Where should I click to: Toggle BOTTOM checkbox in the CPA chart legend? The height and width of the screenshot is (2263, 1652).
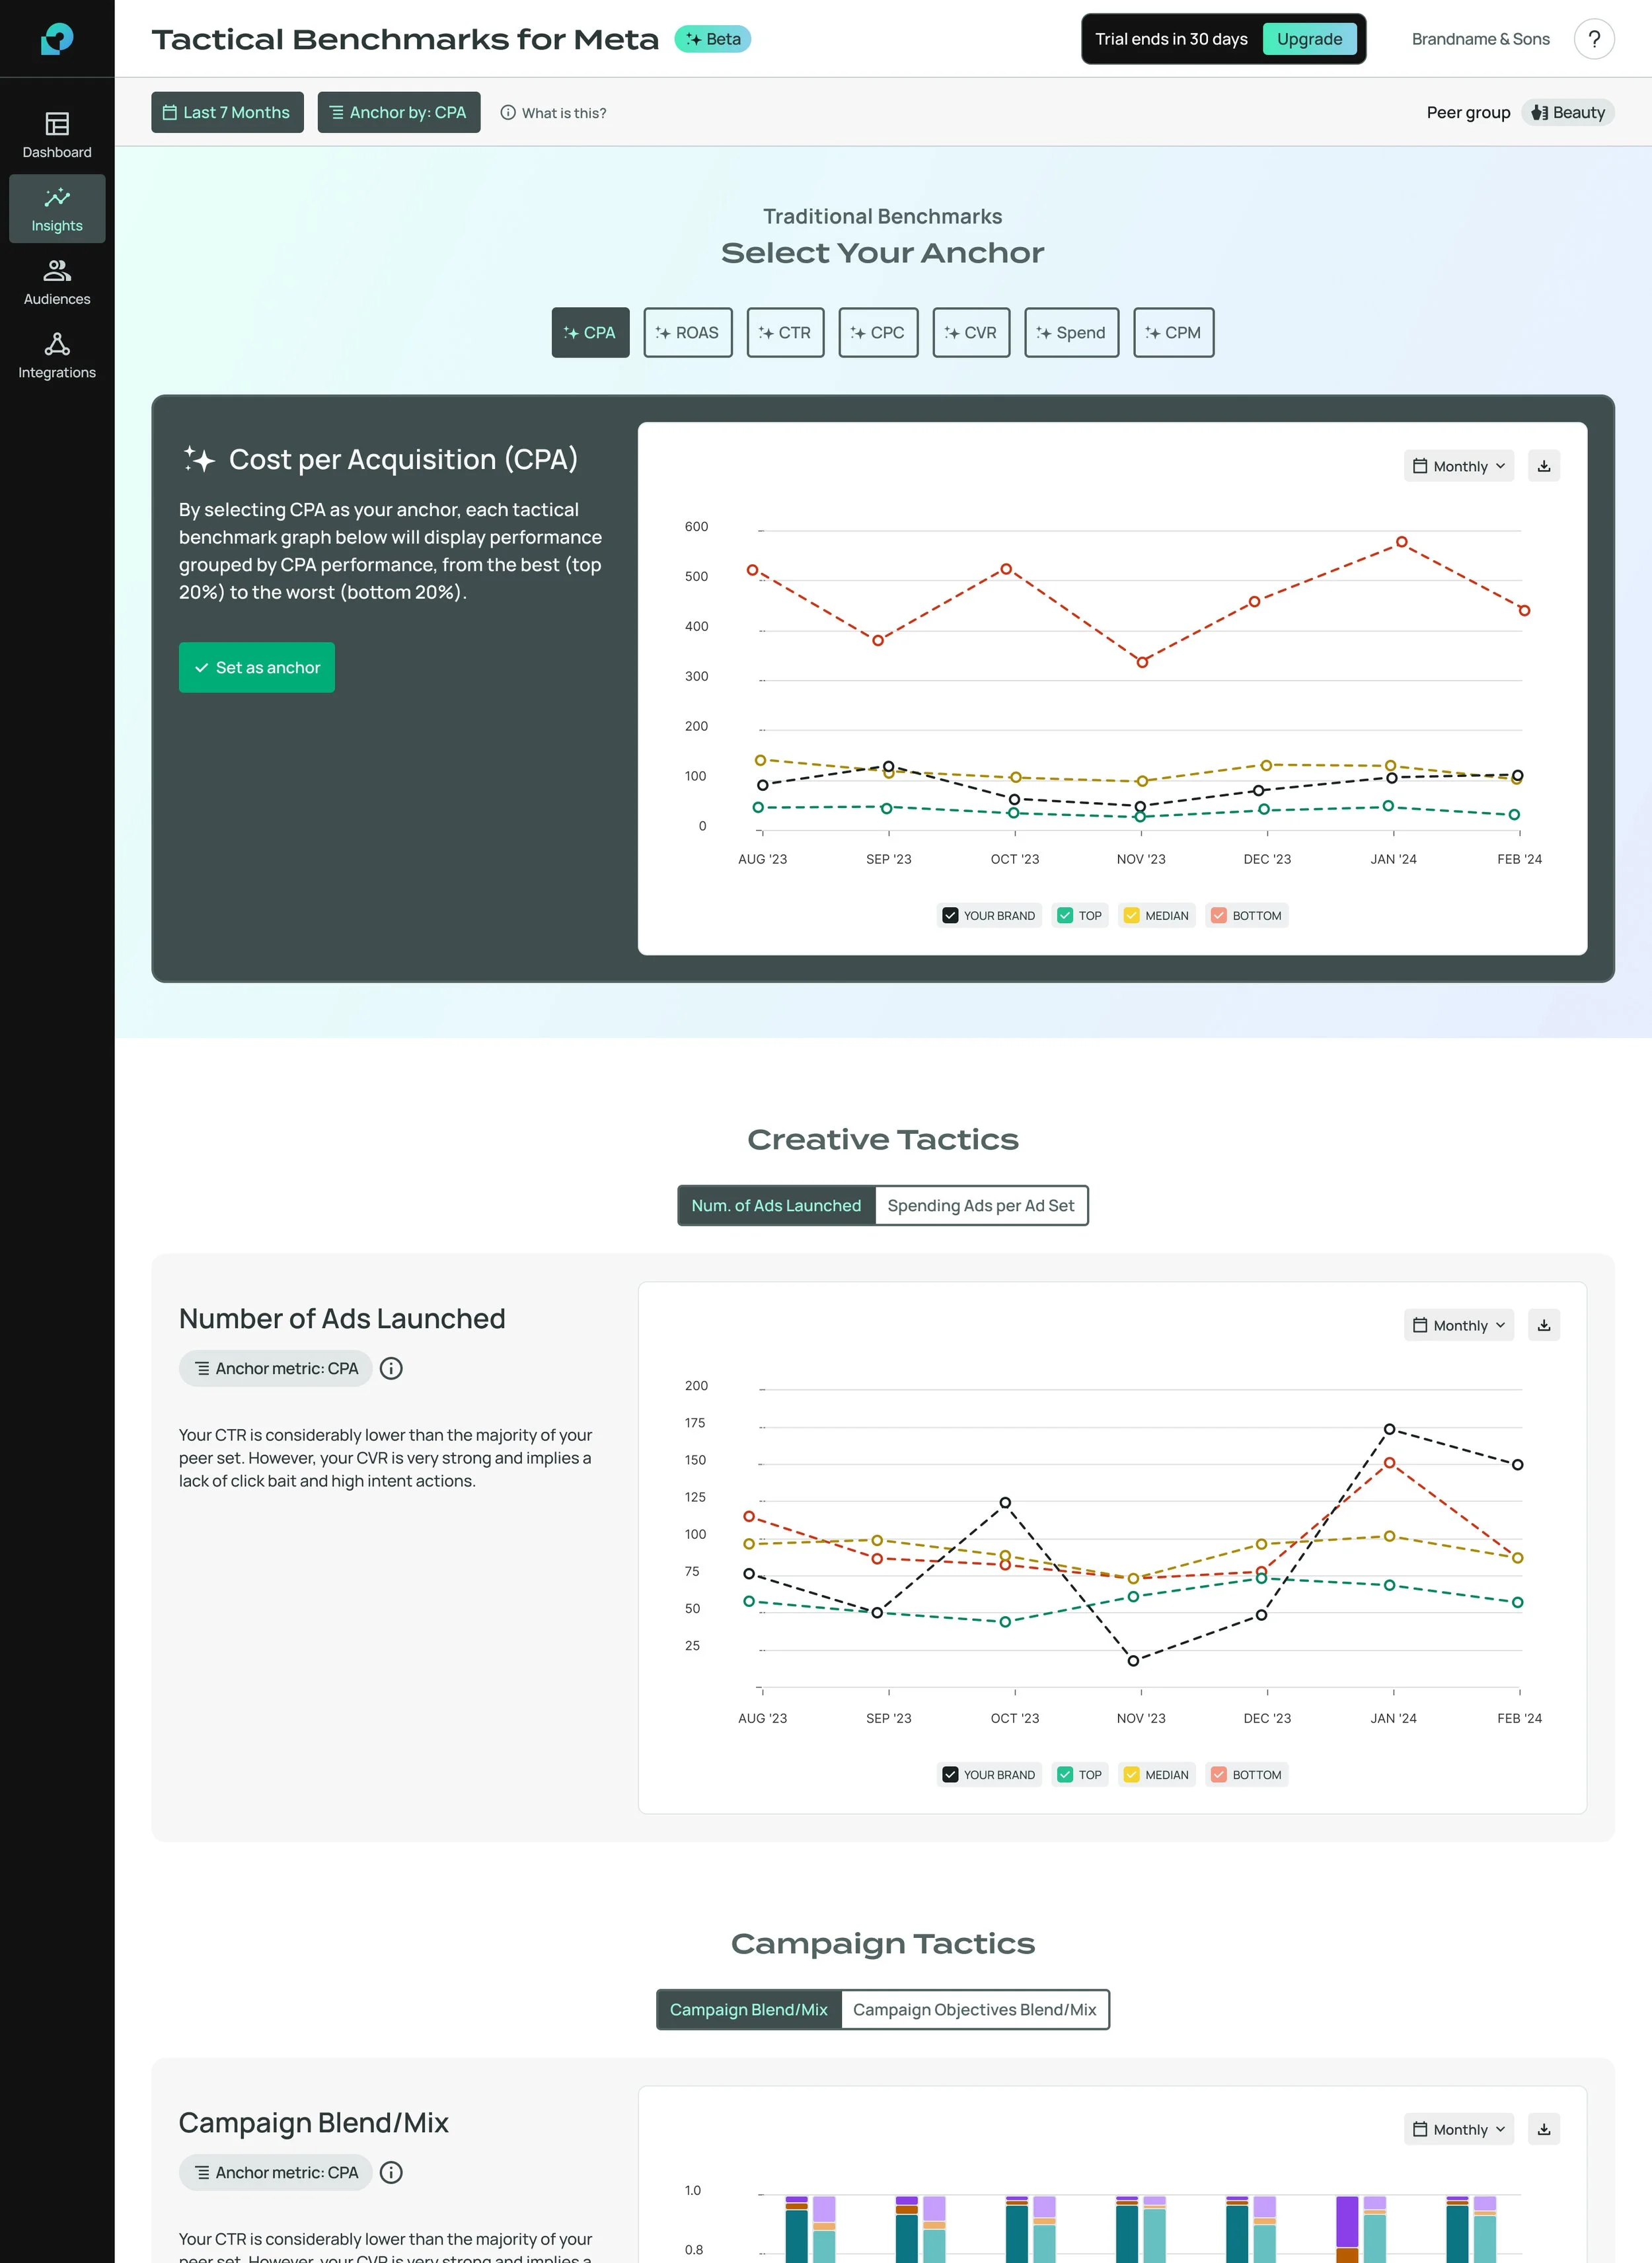1218,915
